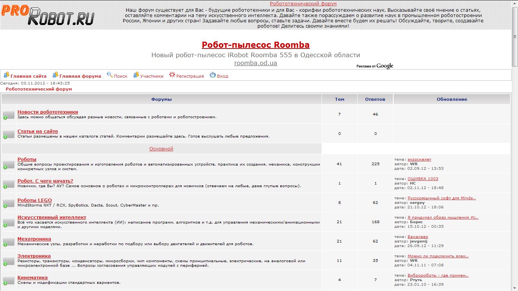518x291 pixels.
Task: Click the ProRobot.ru logo
Action: pos(47,15)
